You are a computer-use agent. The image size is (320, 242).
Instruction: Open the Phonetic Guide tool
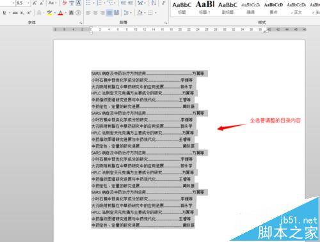(72, 3)
